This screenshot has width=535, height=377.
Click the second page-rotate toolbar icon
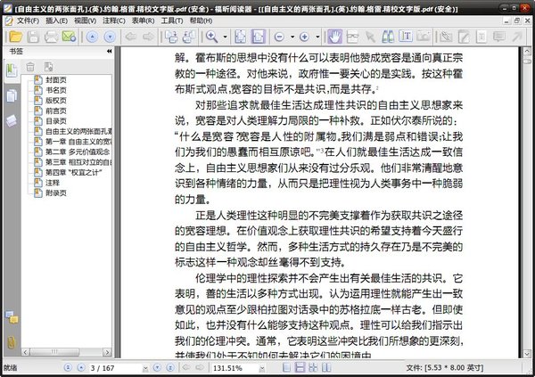(x=189, y=37)
